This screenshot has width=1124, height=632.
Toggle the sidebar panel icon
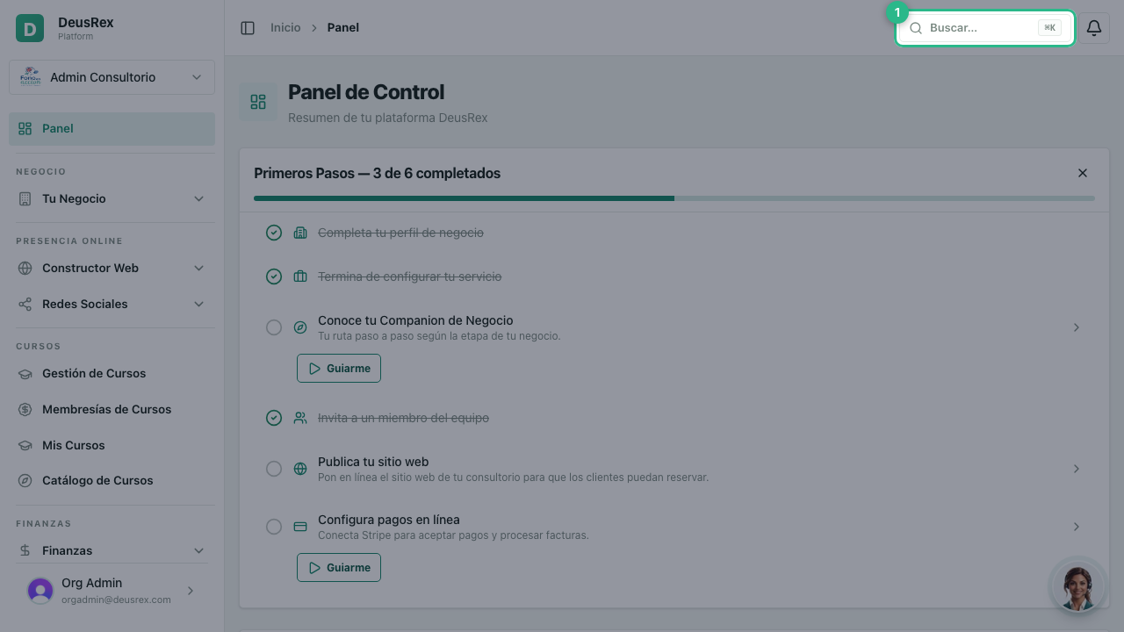[x=248, y=28]
